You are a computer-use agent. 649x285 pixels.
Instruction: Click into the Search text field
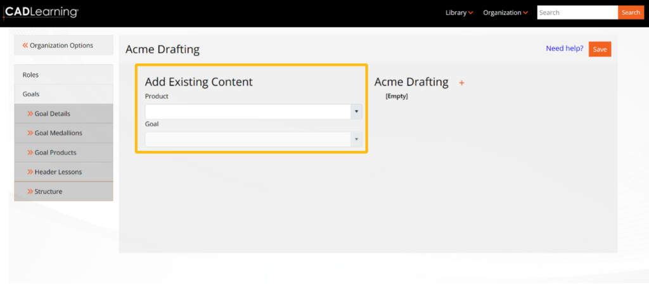[577, 13]
